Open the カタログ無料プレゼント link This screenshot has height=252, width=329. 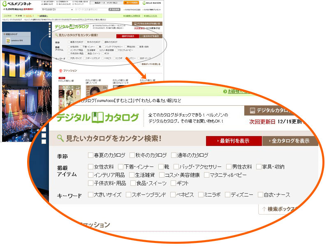click(152, 9)
